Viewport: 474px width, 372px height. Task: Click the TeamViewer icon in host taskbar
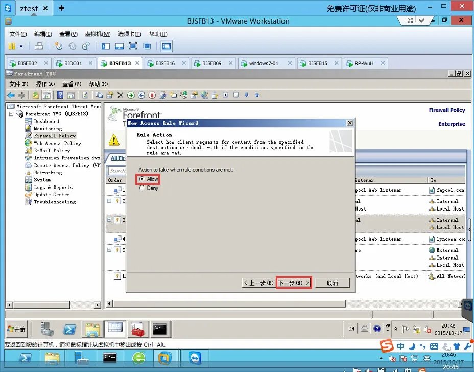tap(195, 358)
